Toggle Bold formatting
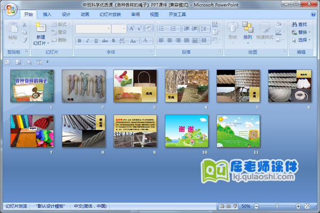320x213 pixels. pos(79,40)
